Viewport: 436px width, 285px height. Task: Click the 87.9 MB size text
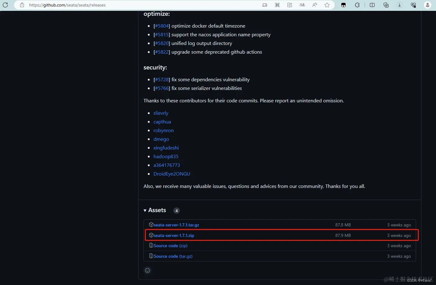pos(343,235)
